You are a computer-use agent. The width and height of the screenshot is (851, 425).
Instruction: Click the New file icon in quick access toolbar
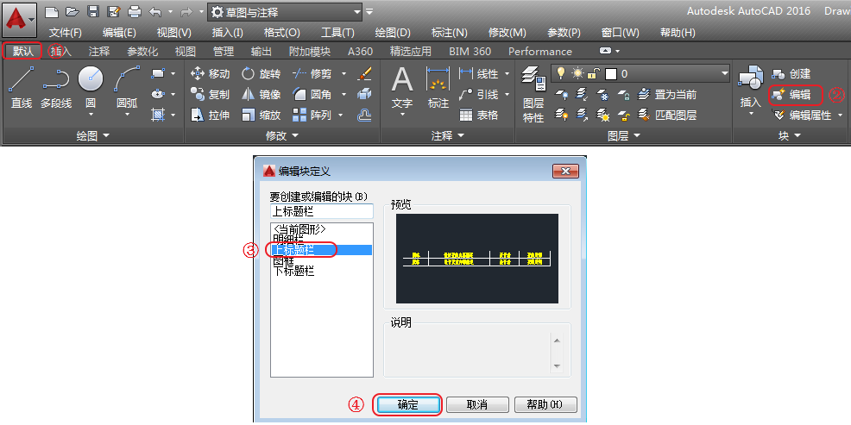pos(51,12)
